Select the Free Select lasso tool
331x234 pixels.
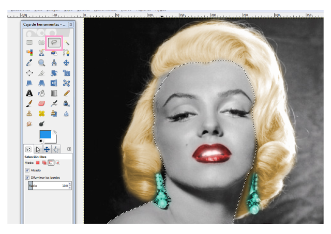[54, 43]
